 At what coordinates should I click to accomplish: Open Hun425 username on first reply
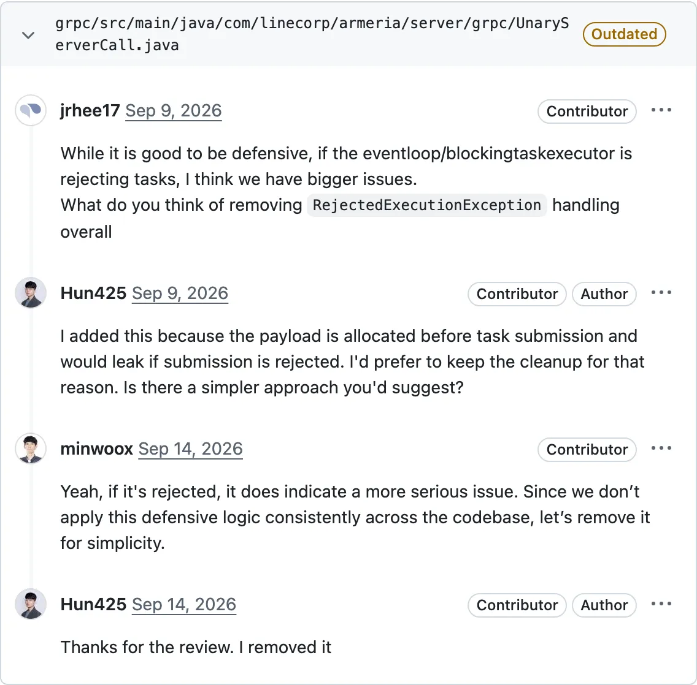pyautogui.click(x=93, y=293)
